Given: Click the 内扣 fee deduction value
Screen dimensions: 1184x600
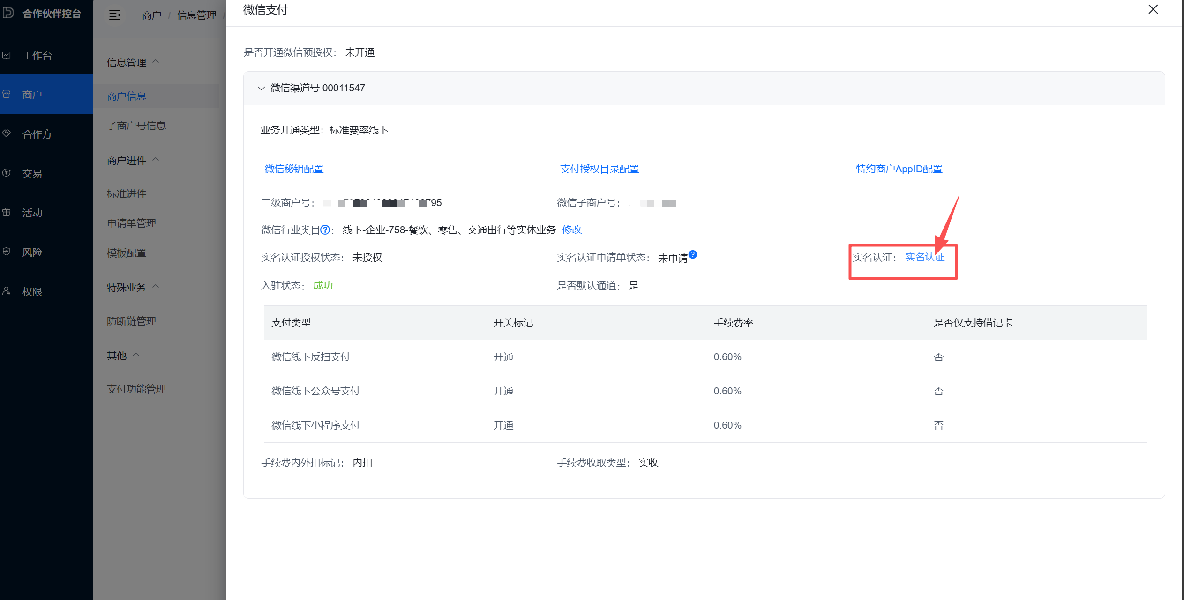Looking at the screenshot, I should click(362, 463).
